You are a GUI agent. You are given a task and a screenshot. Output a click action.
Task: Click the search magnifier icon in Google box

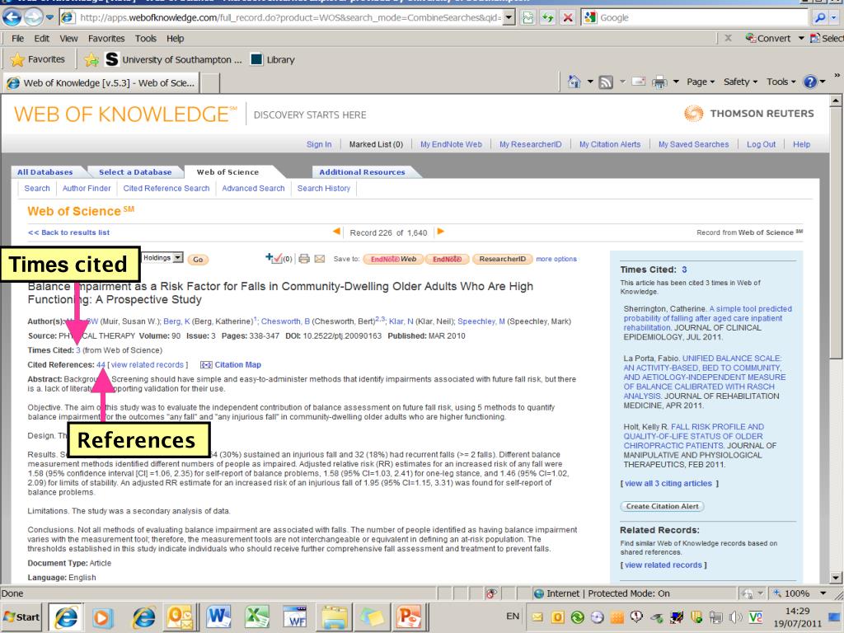pos(820,17)
